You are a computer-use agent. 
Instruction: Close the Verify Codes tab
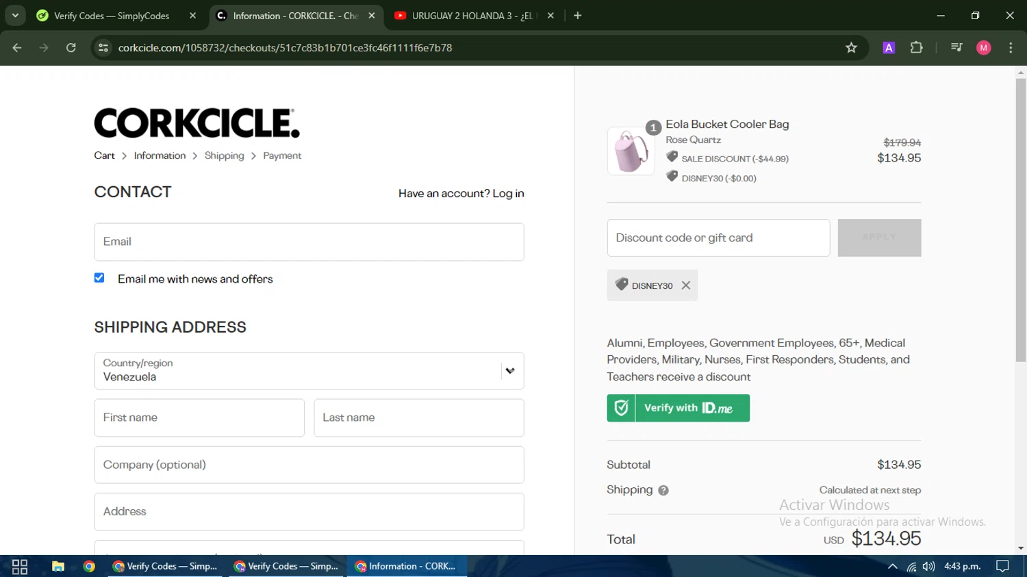(192, 16)
